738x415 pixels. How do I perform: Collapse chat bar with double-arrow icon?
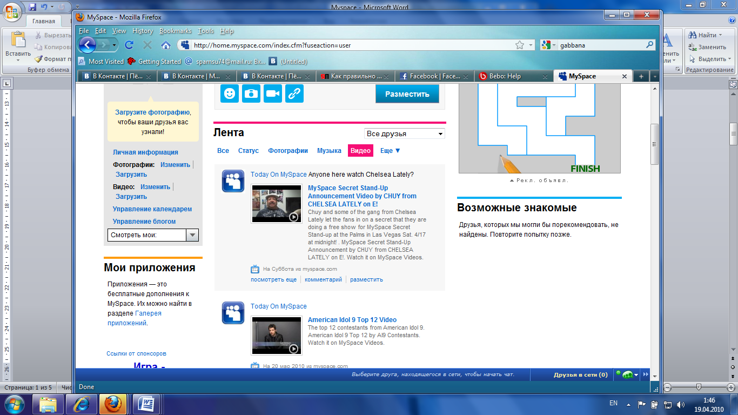click(x=645, y=374)
